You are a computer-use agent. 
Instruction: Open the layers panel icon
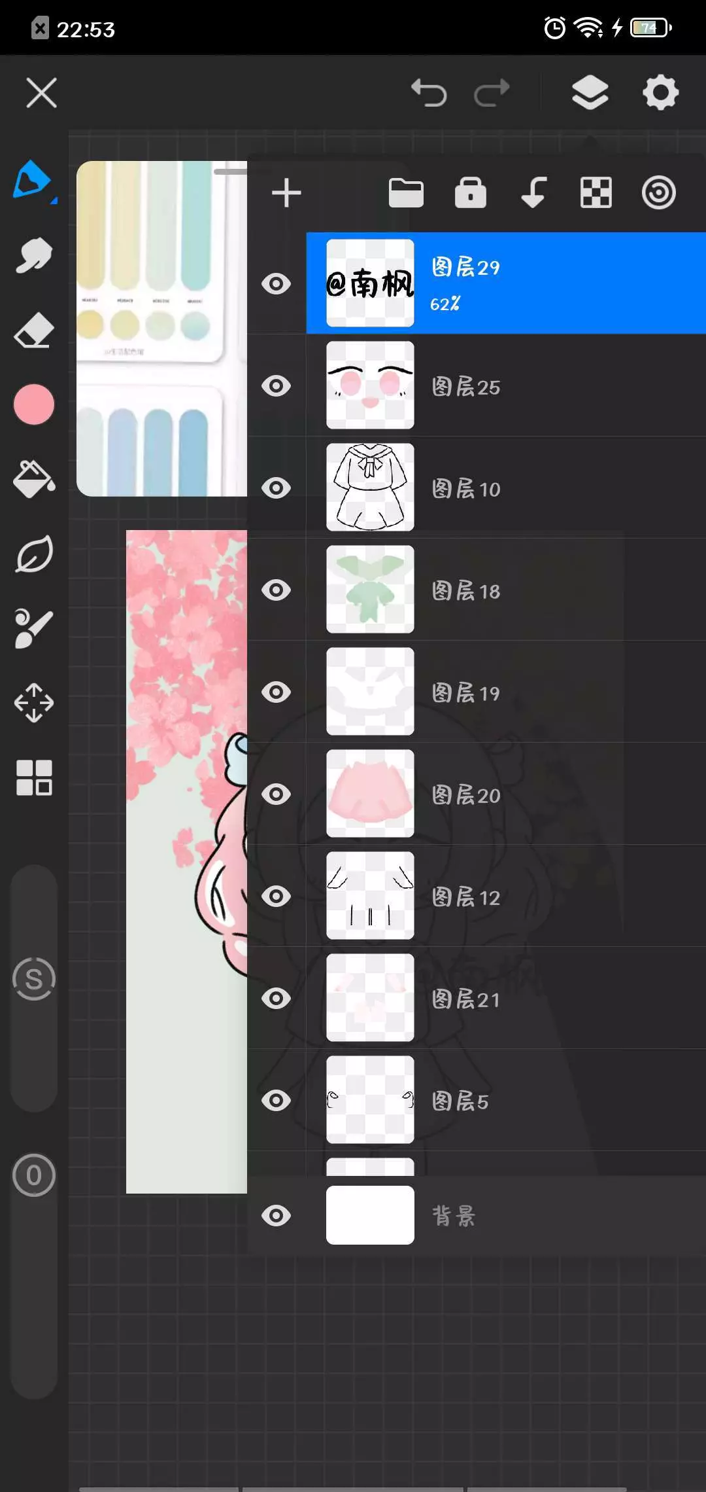pyautogui.click(x=590, y=92)
